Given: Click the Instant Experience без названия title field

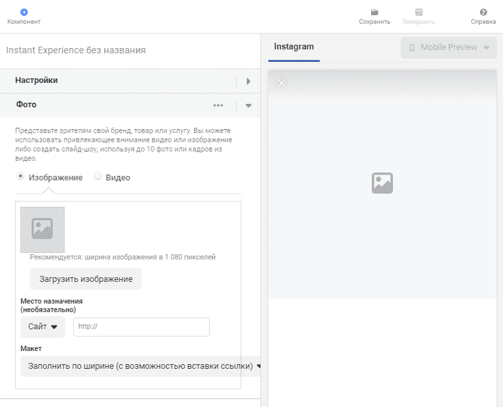Looking at the screenshot, I should 76,50.
